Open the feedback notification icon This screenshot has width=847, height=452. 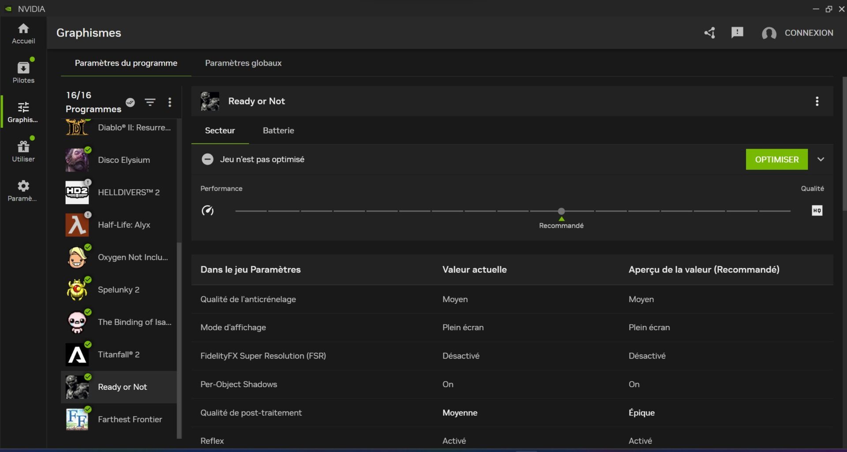pos(737,33)
